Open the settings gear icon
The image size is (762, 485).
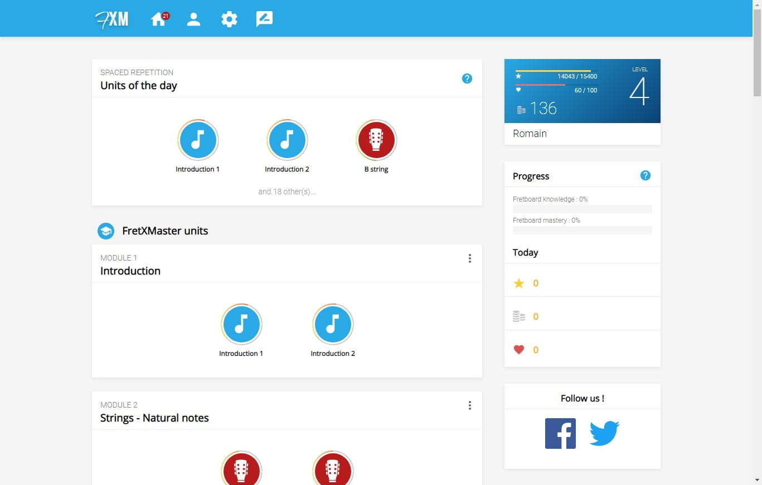coord(229,19)
